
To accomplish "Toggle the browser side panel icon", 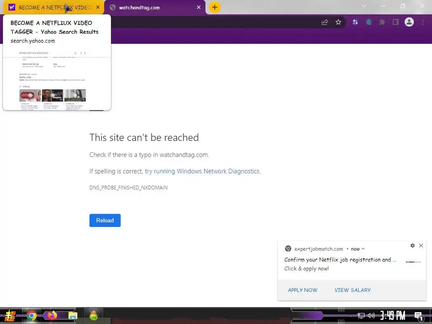I will 396,22.
